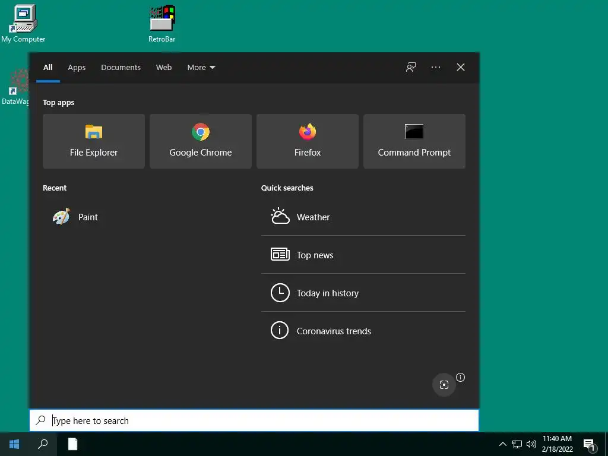Image resolution: width=608 pixels, height=456 pixels.
Task: Open the three-dot options menu
Action: pos(435,67)
